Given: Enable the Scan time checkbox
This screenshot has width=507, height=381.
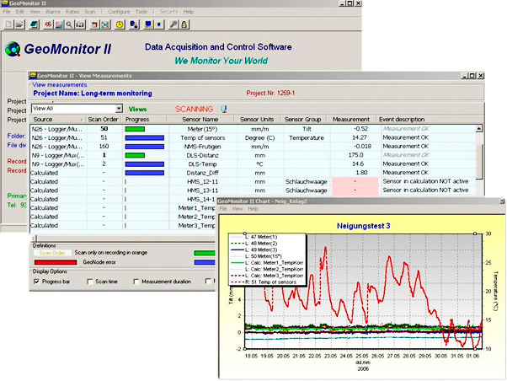Looking at the screenshot, I should (x=90, y=282).
